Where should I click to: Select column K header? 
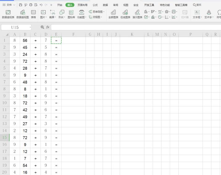tap(132, 34)
